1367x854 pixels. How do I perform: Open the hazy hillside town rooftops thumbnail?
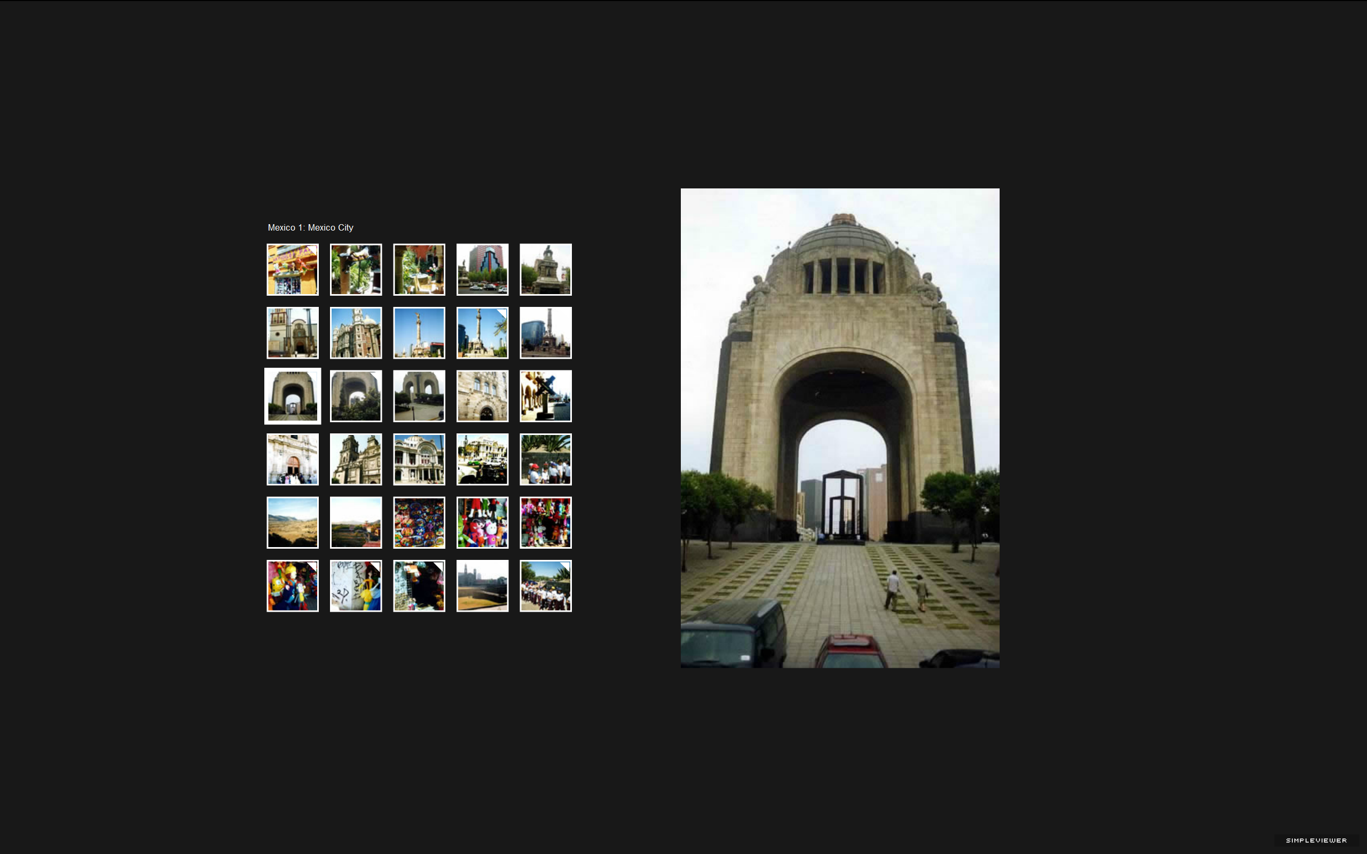pyautogui.click(x=356, y=523)
